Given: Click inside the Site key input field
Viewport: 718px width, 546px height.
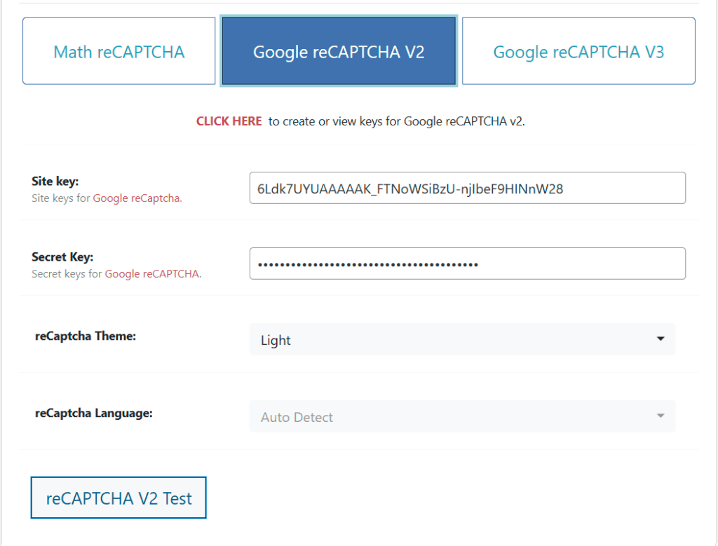Looking at the screenshot, I should tap(467, 188).
